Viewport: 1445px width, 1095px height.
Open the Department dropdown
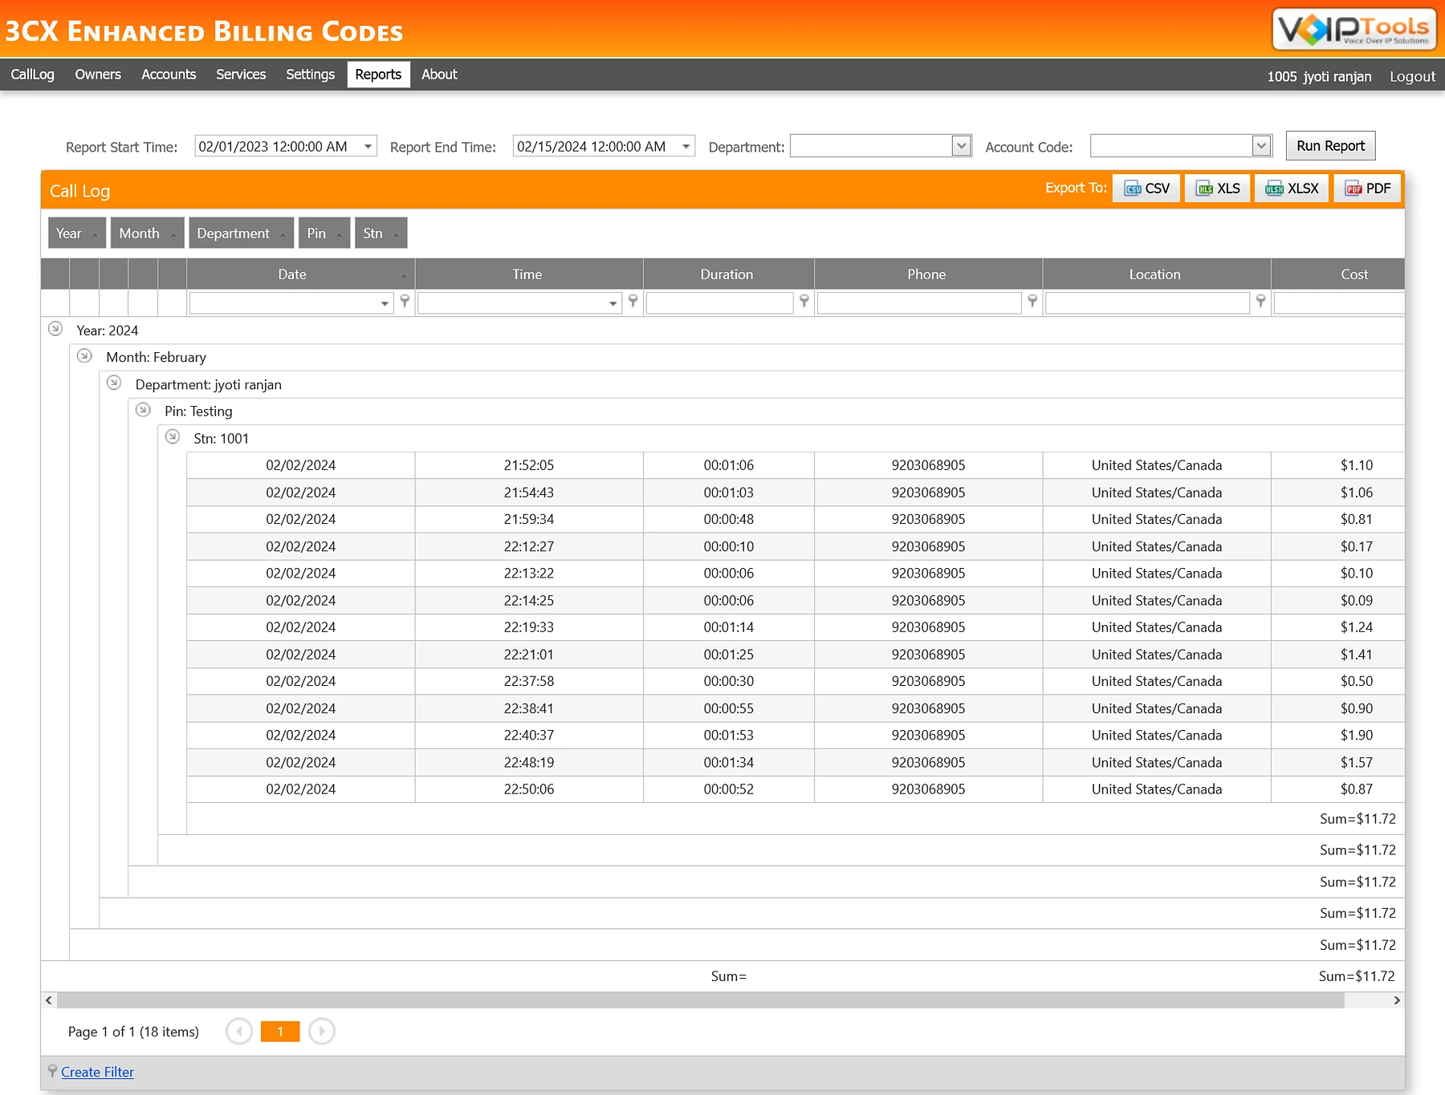(x=961, y=146)
